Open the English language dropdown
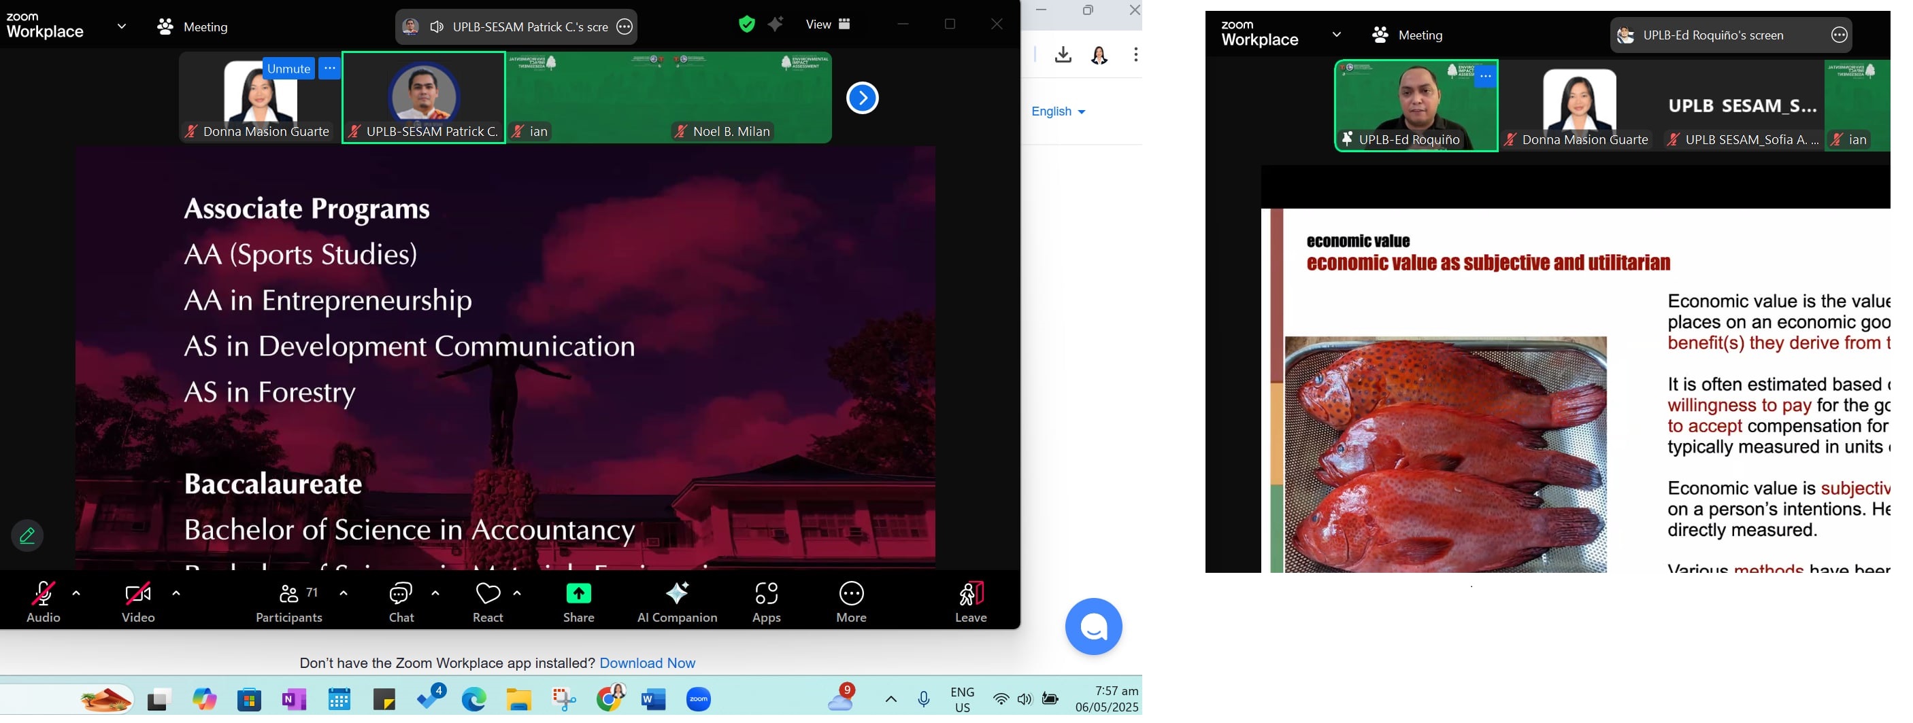This screenshot has width=1913, height=723. [x=1057, y=111]
